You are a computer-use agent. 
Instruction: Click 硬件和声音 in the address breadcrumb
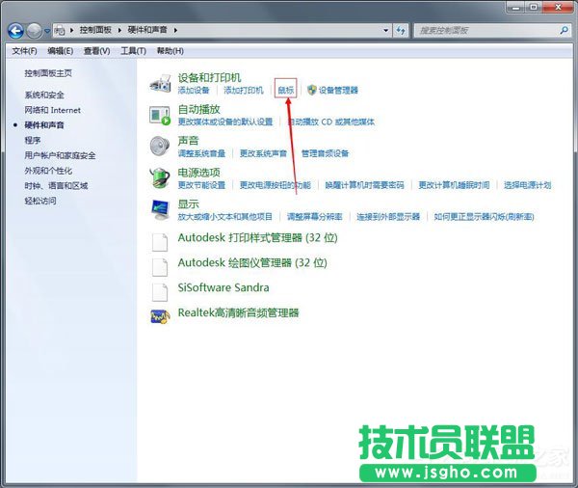(147, 30)
